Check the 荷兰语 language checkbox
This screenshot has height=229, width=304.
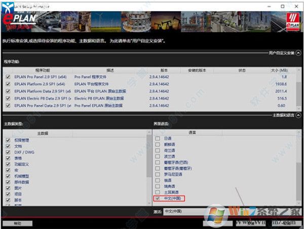tap(158, 150)
